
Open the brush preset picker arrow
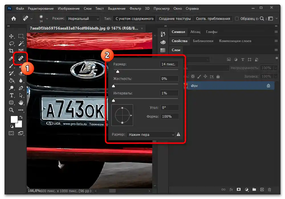pyautogui.click(x=46, y=19)
